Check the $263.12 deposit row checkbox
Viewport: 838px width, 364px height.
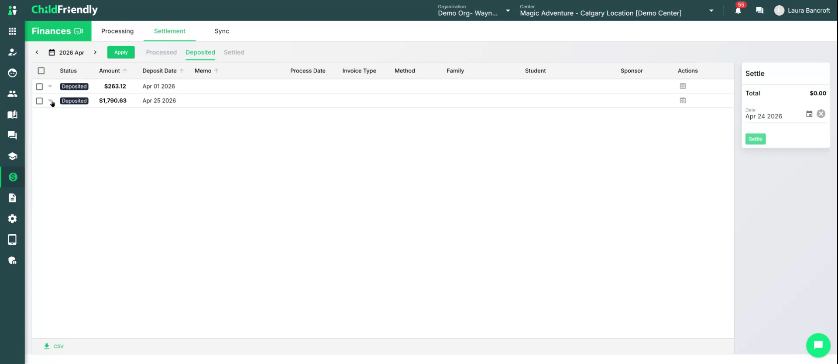pyautogui.click(x=39, y=87)
